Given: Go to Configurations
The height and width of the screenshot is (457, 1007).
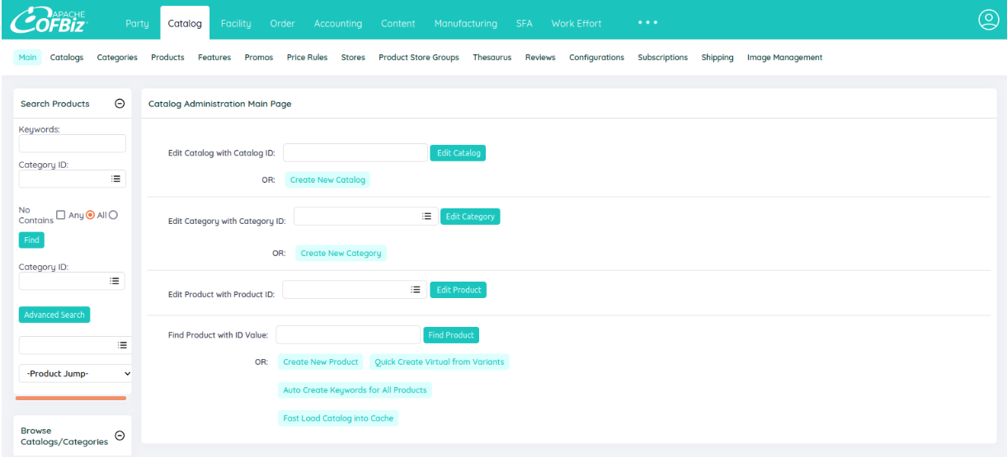Looking at the screenshot, I should 596,58.
